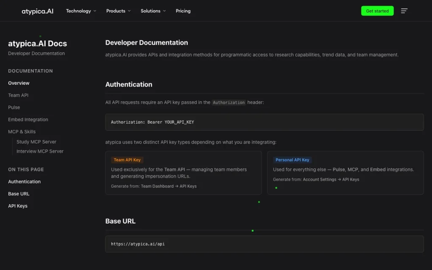Click the Developer Documentation main heading
432x270 pixels.
(x=146, y=43)
